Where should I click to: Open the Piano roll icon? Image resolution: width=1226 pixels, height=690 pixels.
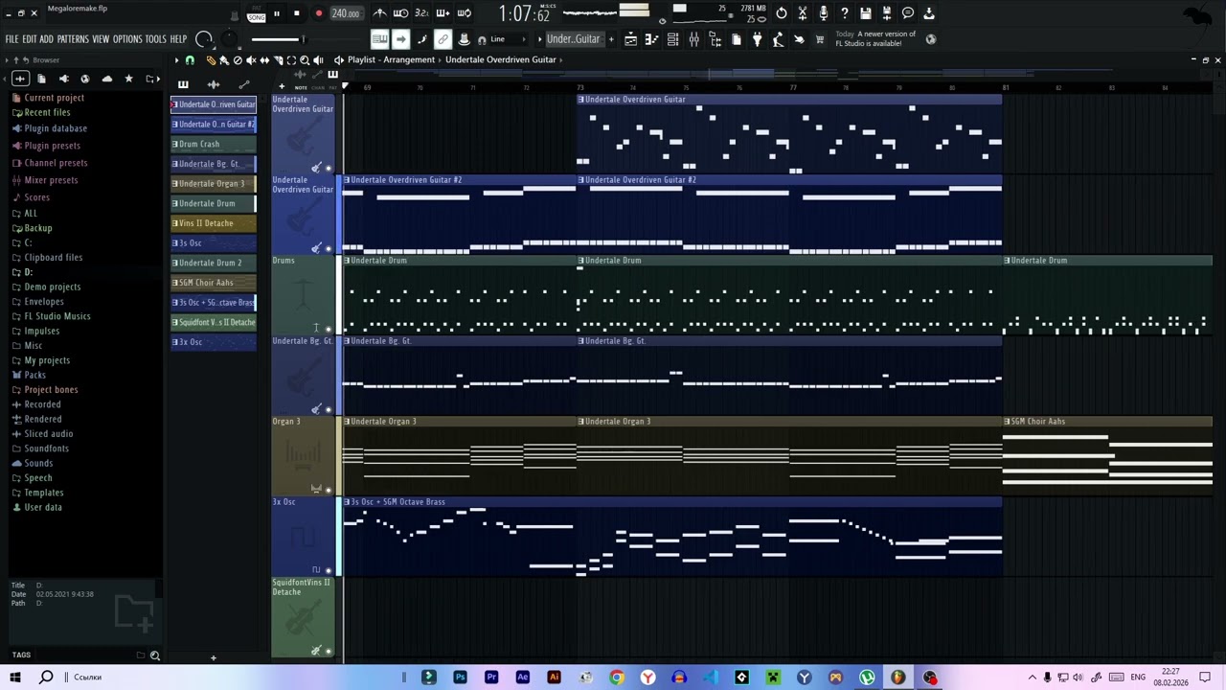[x=651, y=39]
